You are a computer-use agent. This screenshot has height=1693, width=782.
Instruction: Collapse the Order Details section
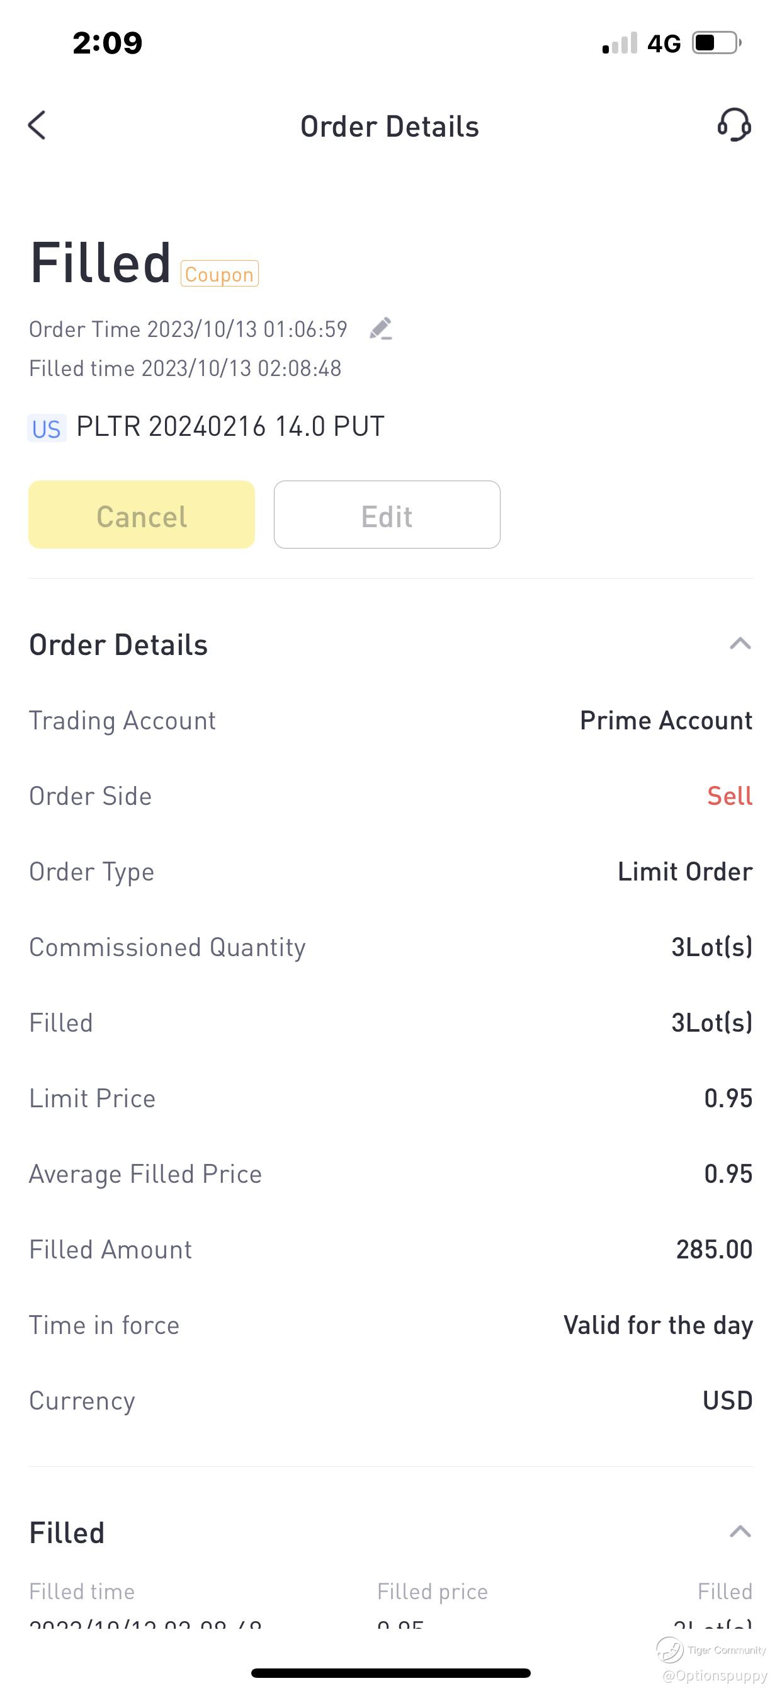(x=740, y=644)
